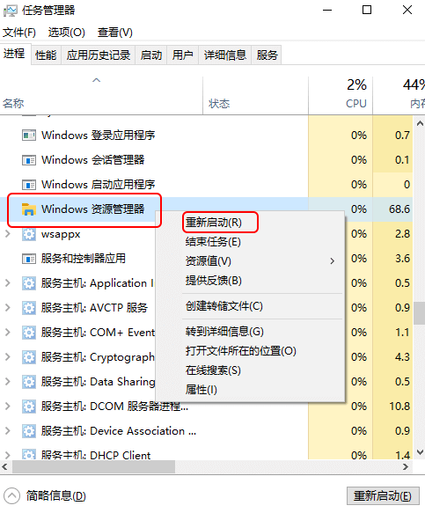Viewport: 425px width, 513px height.
Task: Click the 服务主机: DCOM 服务器进程 gear icon
Action: [29, 407]
